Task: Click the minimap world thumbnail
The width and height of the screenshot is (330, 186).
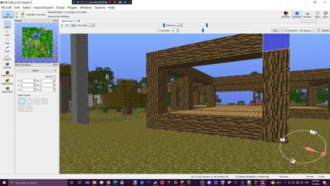Action: click(38, 42)
